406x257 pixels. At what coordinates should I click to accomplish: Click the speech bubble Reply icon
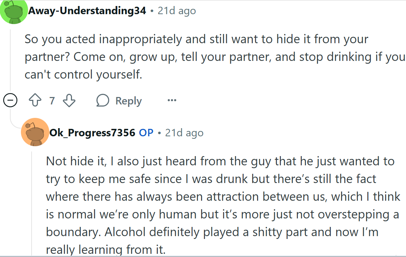[102, 100]
